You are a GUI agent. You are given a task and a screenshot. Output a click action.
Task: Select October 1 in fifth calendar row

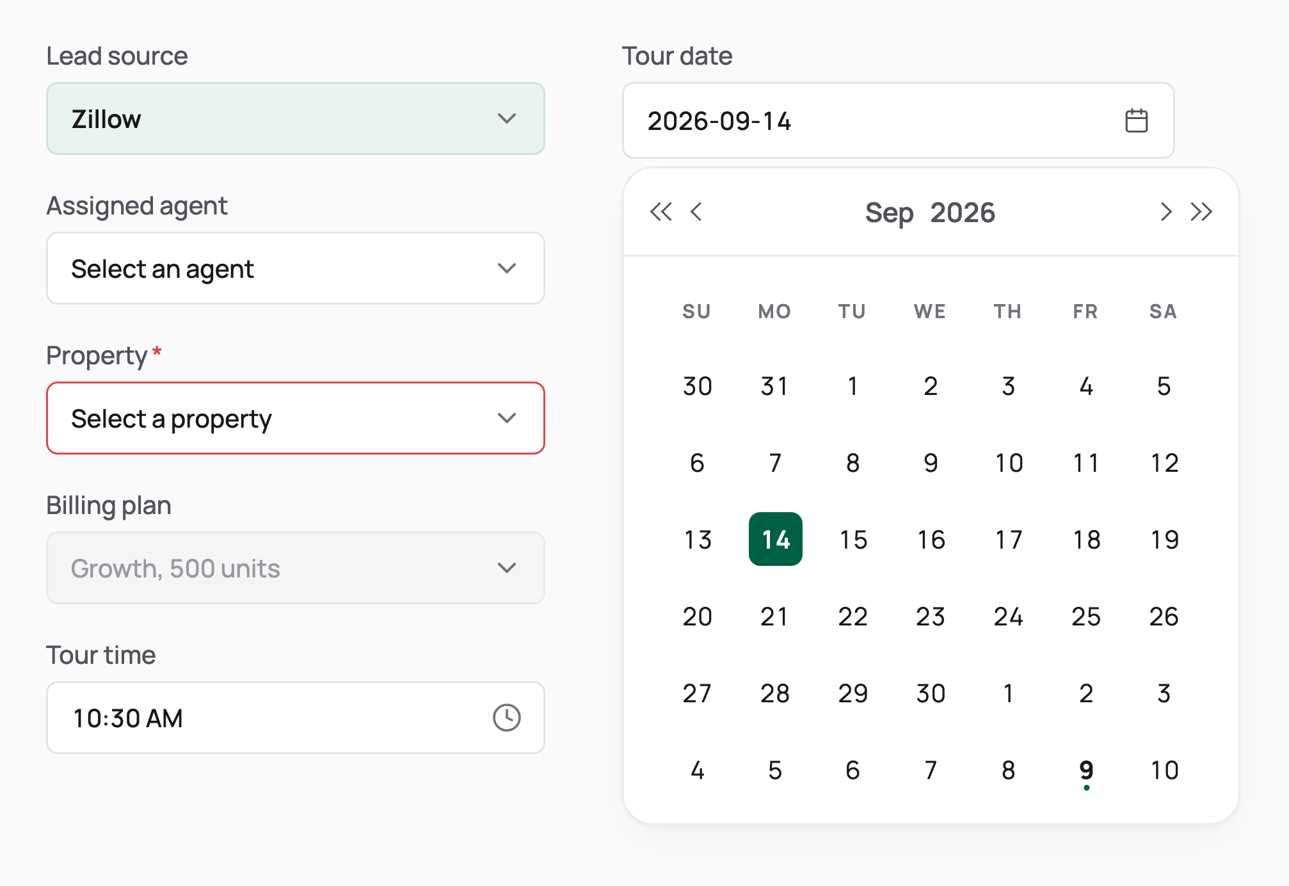1009,693
